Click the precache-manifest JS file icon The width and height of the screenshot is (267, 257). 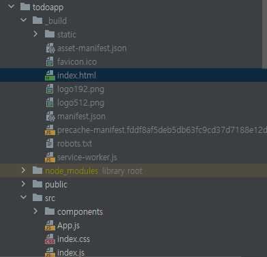tap(50, 130)
